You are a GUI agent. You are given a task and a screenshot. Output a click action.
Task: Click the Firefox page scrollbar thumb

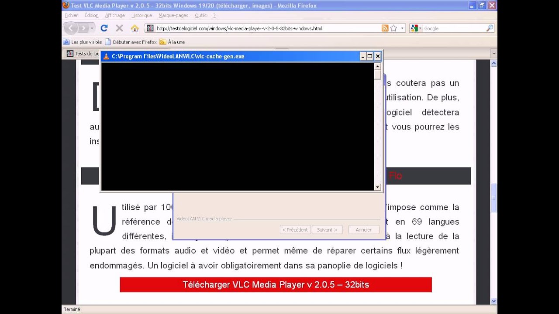coord(494,198)
